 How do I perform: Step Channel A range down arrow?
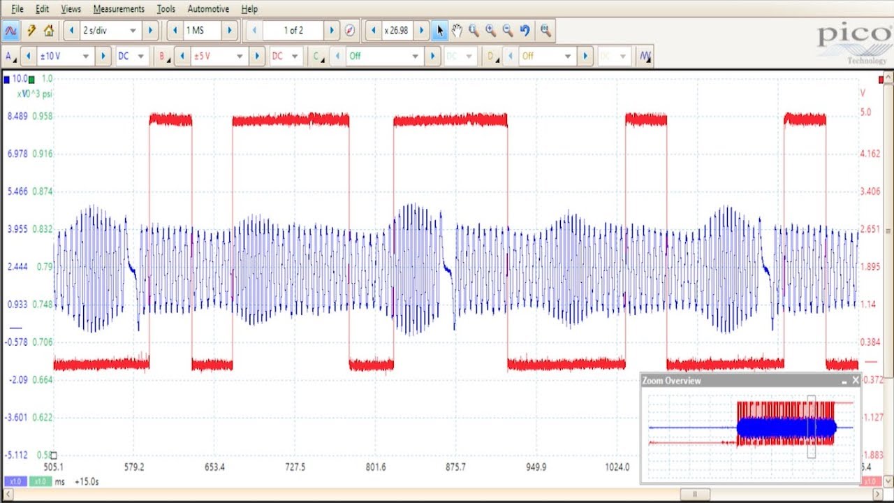pos(29,56)
